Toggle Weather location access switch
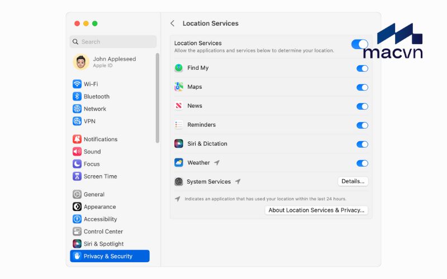The image size is (447, 279). point(362,163)
